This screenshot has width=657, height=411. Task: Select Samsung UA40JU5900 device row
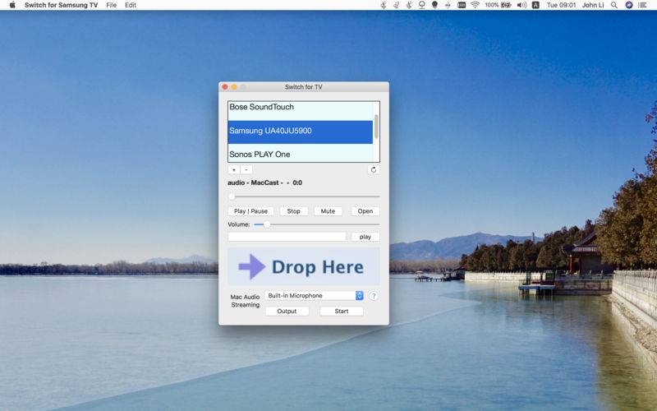pos(300,132)
